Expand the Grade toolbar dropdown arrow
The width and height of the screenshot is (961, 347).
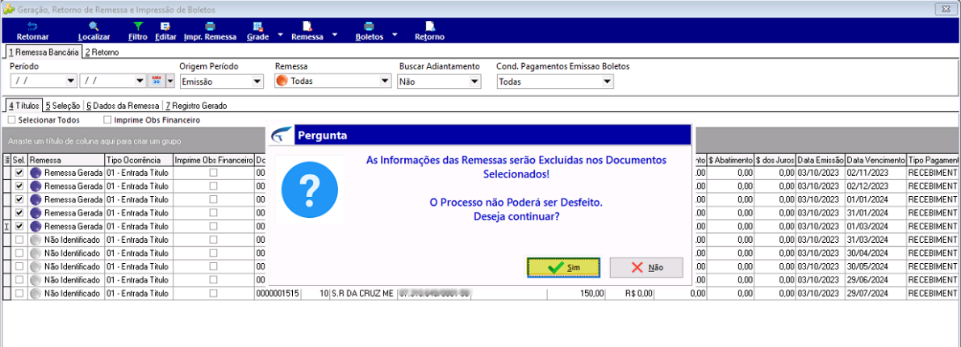coord(280,35)
